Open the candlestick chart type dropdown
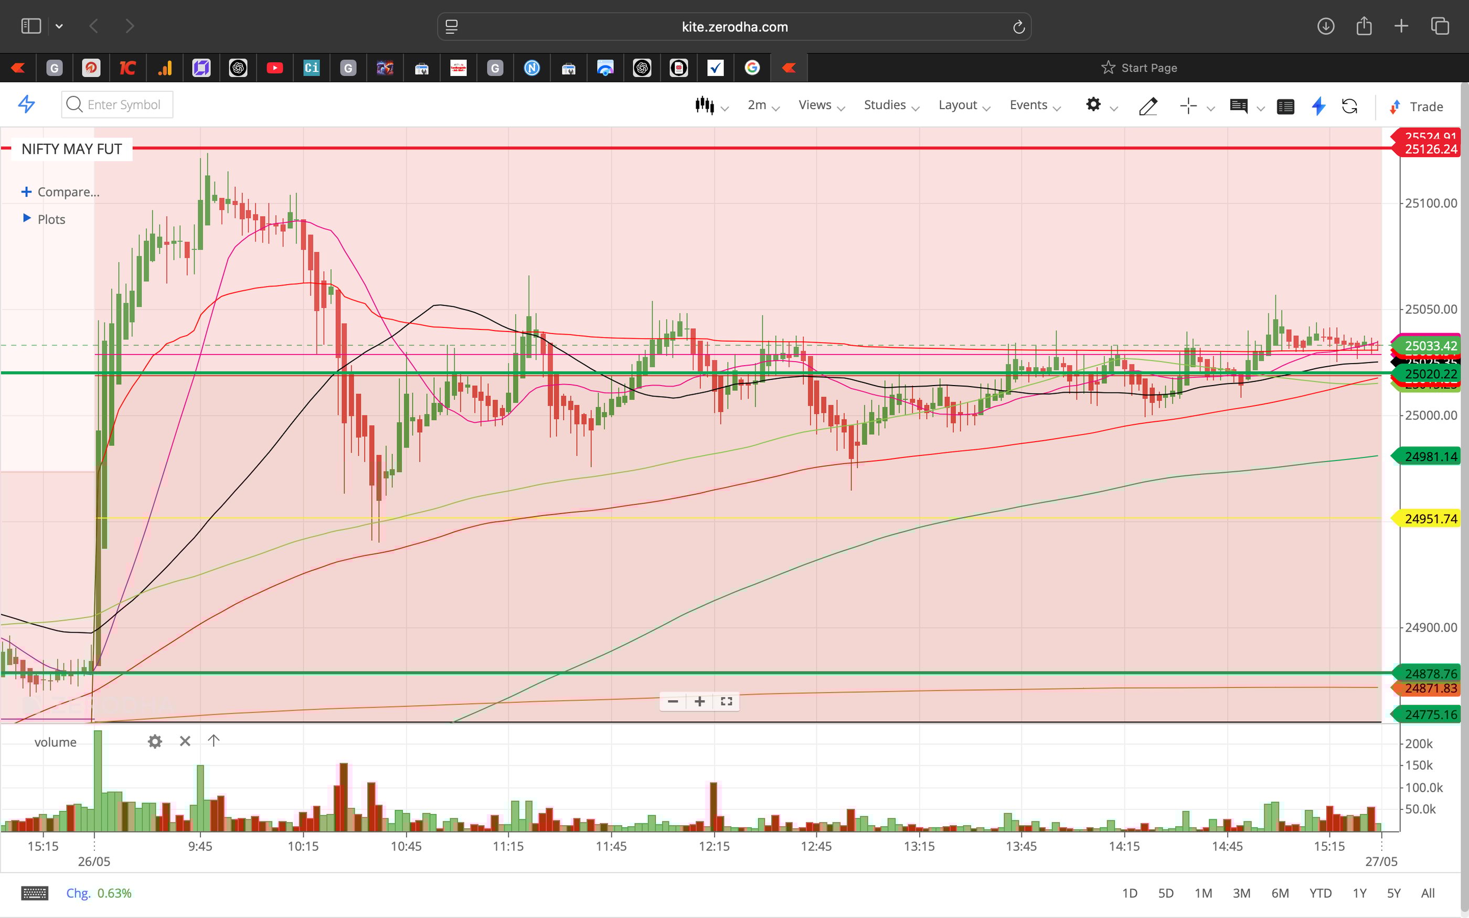Image resolution: width=1469 pixels, height=918 pixels. click(x=707, y=104)
